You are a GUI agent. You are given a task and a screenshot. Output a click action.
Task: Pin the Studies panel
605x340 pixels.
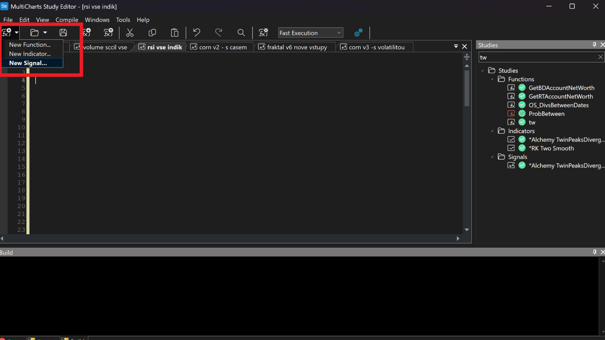(x=594, y=45)
